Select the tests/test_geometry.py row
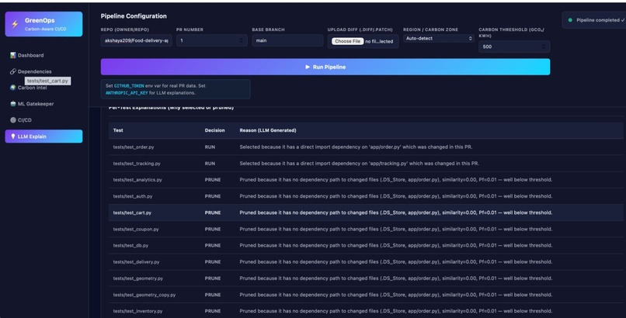 point(366,278)
